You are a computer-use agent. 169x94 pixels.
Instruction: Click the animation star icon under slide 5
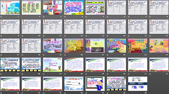(x=86, y=17)
